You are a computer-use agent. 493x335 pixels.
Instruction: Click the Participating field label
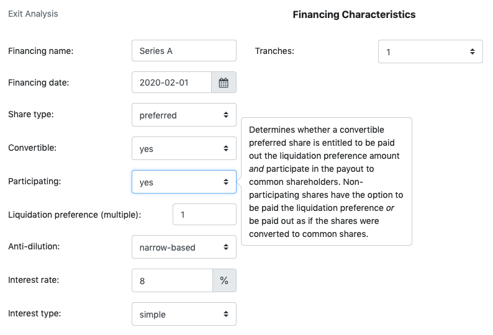tap(35, 181)
